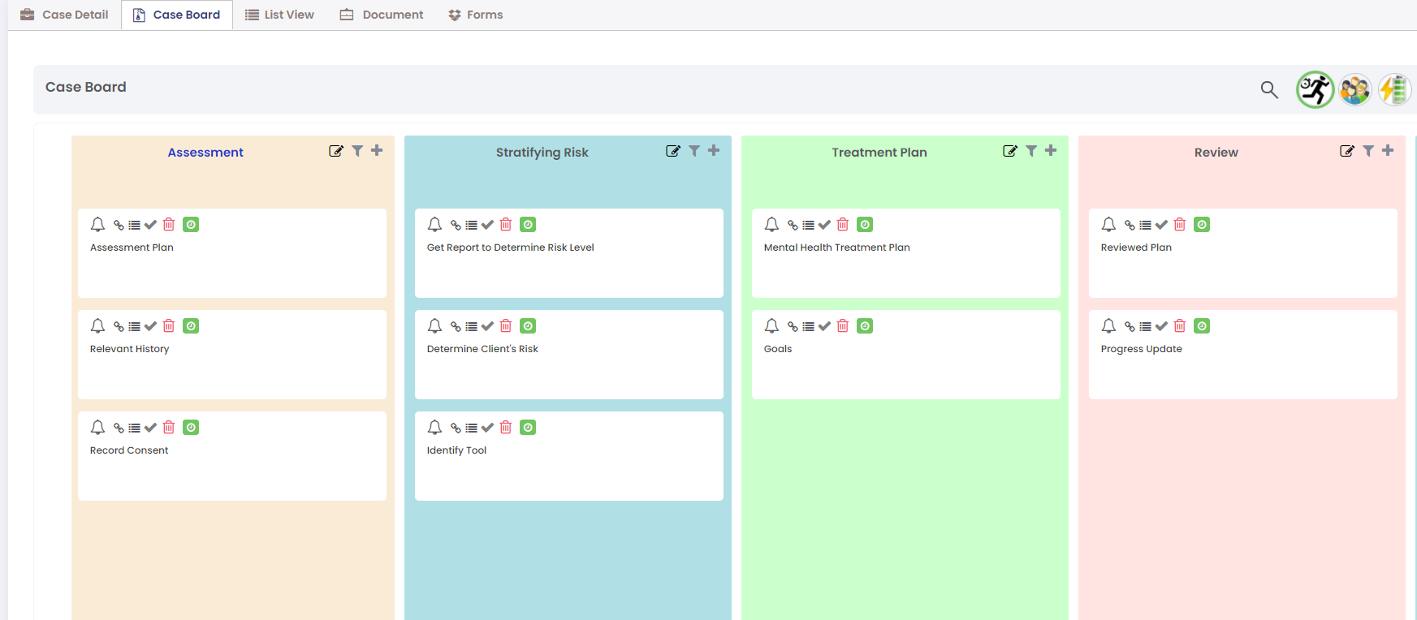
Task: Open the Document tab
Action: (382, 15)
